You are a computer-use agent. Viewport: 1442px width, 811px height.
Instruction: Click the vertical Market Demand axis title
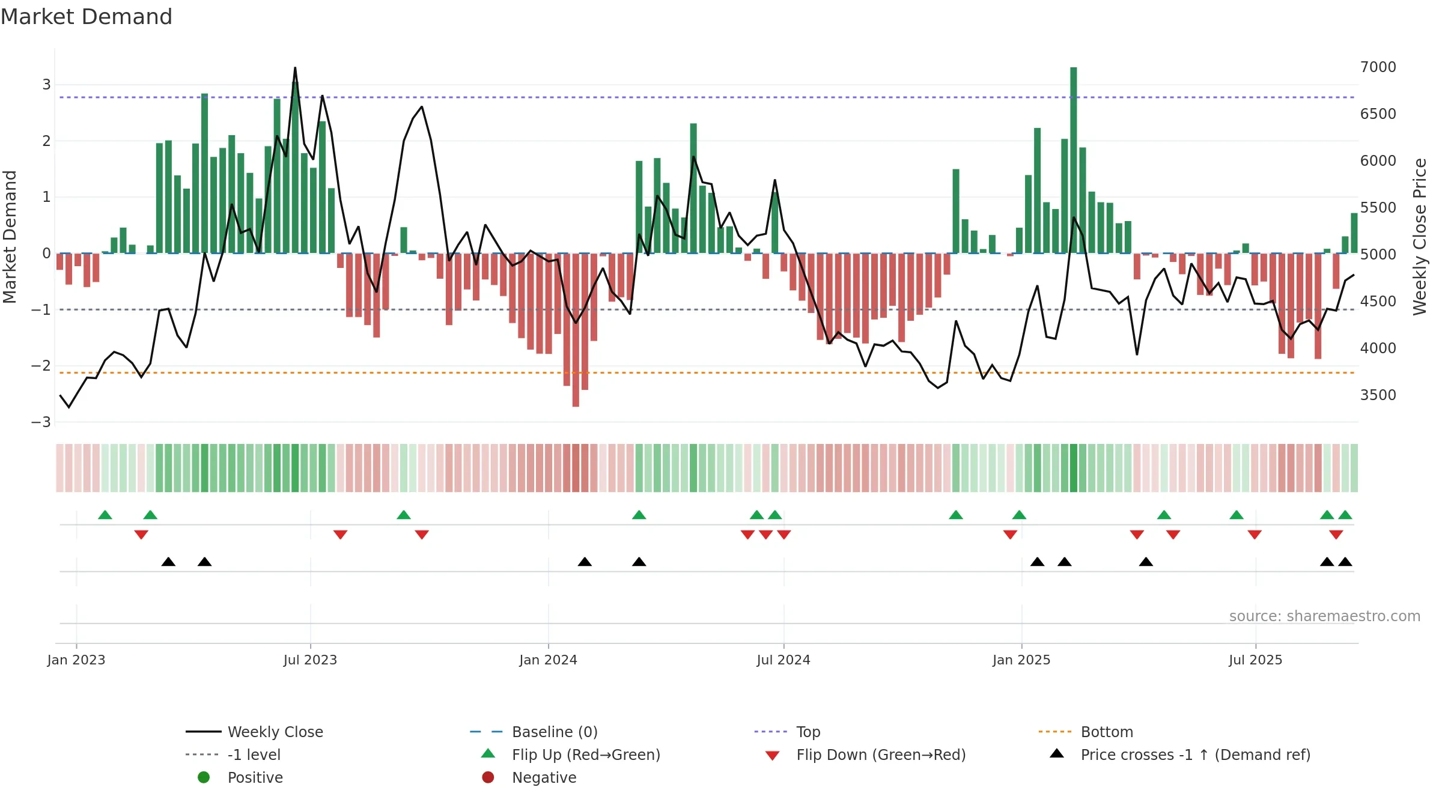[10, 237]
